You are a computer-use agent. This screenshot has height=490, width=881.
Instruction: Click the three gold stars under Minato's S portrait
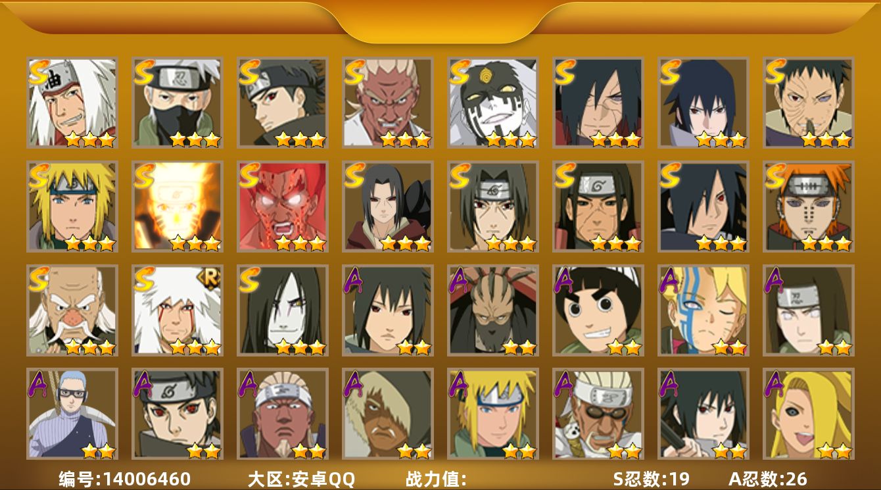click(89, 243)
